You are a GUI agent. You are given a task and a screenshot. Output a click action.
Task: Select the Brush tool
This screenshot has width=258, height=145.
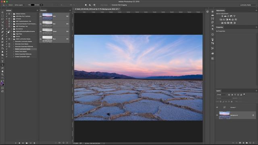coord(2,35)
